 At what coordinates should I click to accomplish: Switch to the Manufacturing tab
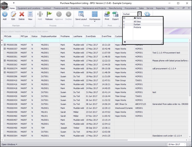click(115, 8)
